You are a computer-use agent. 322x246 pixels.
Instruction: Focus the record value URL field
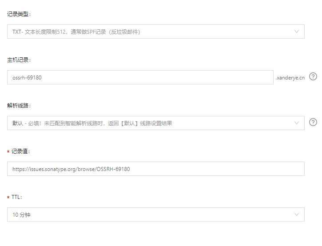coord(156,169)
